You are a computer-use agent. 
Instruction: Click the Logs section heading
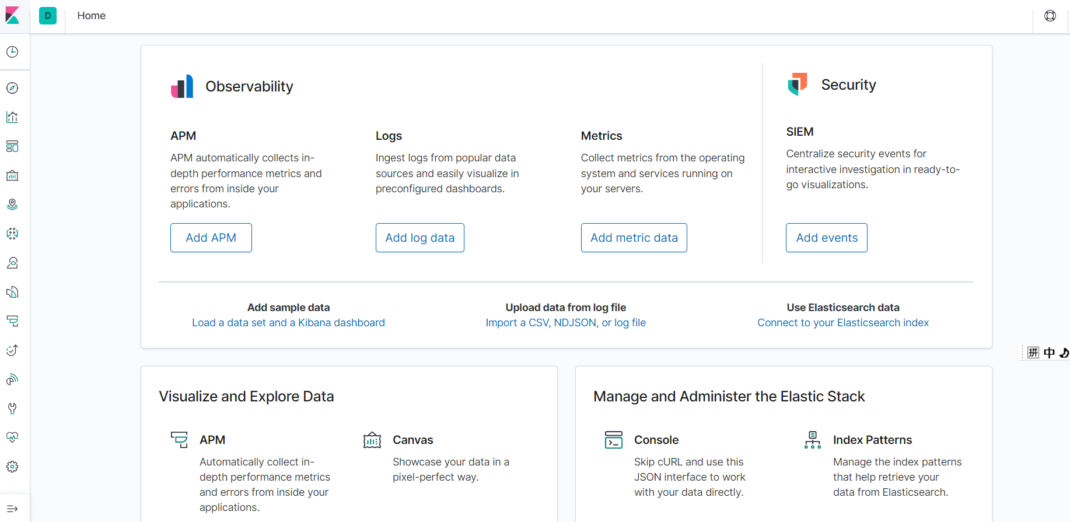tap(389, 136)
